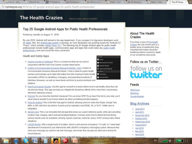Viewport: 192px width, 144px height.
Task: Click the calorie counter app screenshot thumbnail
Action: point(108,67)
